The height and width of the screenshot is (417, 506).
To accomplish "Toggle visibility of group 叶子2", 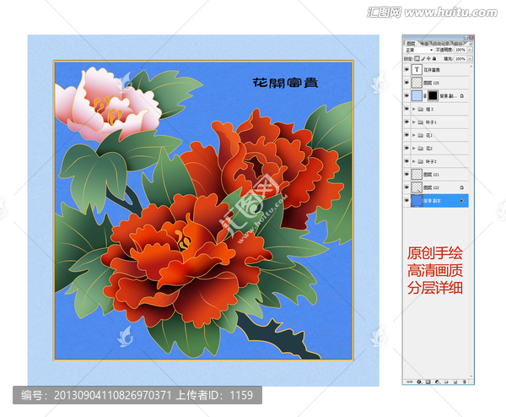I will (406, 161).
